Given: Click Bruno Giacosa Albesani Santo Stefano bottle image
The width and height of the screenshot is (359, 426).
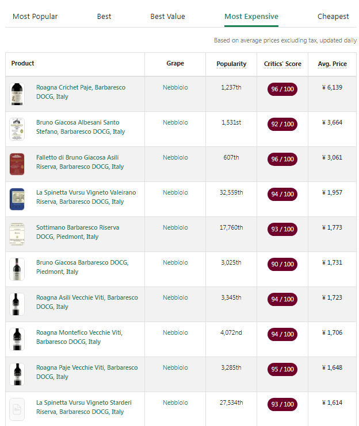Looking at the screenshot, I should [x=17, y=129].
